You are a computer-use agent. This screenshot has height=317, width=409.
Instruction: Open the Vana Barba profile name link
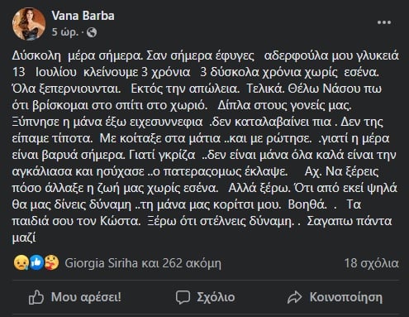pos(83,16)
